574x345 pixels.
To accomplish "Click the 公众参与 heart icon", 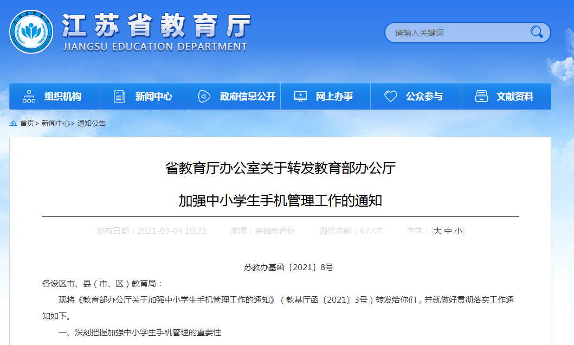I will [391, 97].
